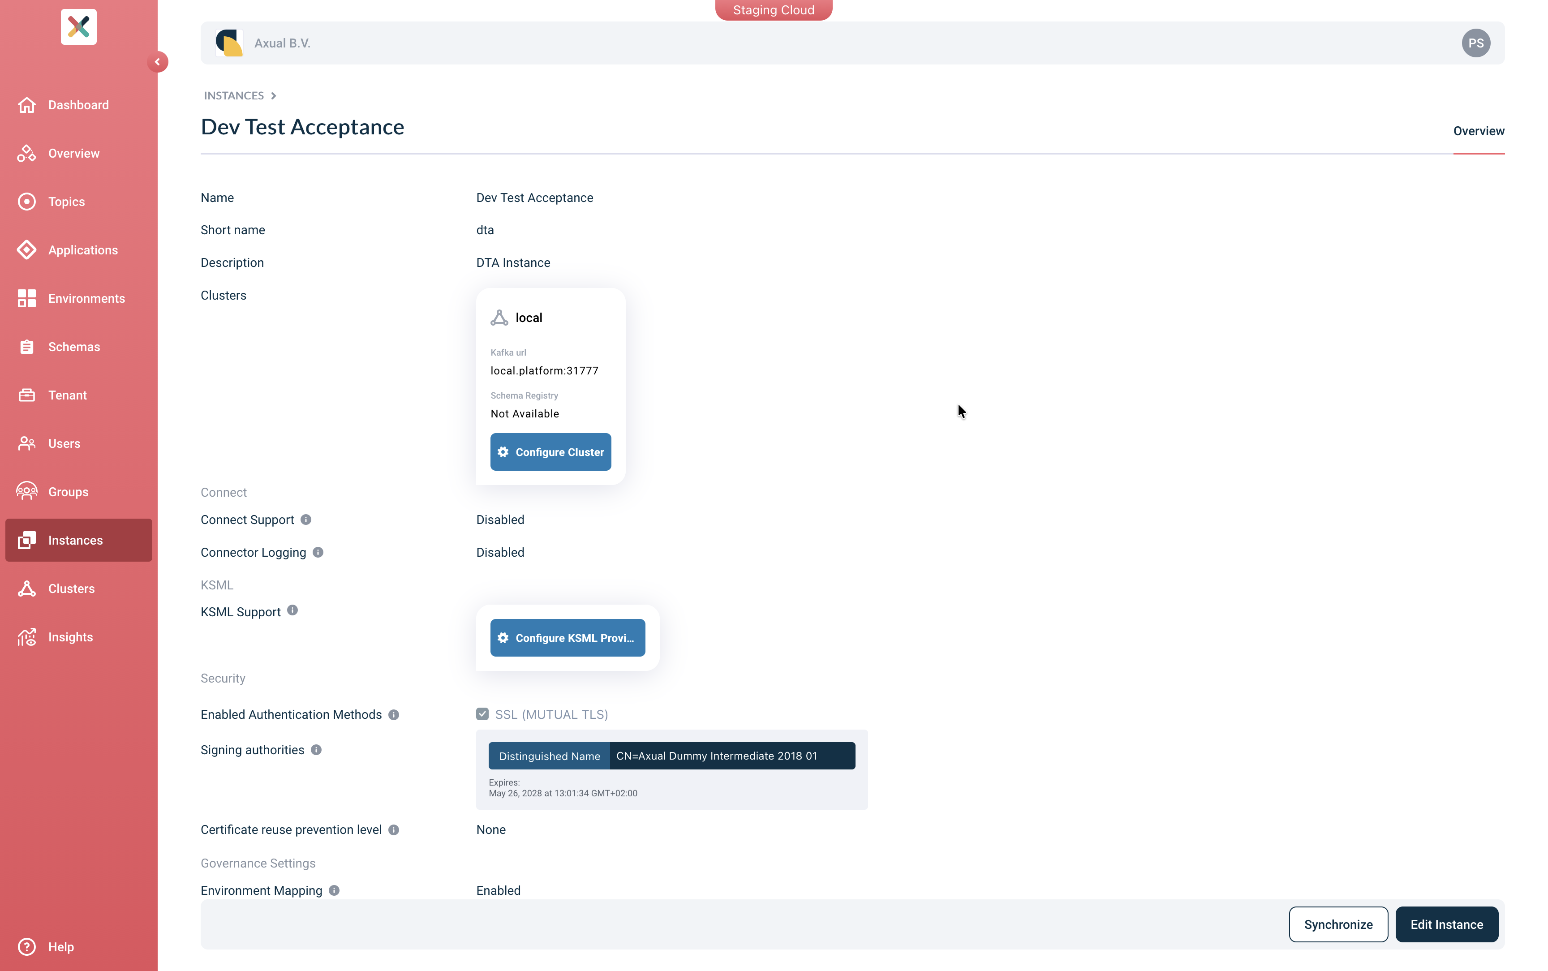View the Users section
1548x971 pixels.
pos(64,443)
